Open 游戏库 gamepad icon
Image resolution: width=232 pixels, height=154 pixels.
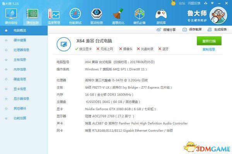coord(161,17)
